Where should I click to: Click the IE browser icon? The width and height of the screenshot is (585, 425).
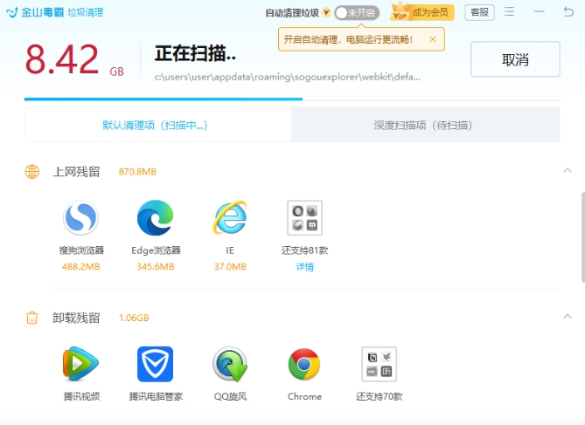click(x=230, y=217)
